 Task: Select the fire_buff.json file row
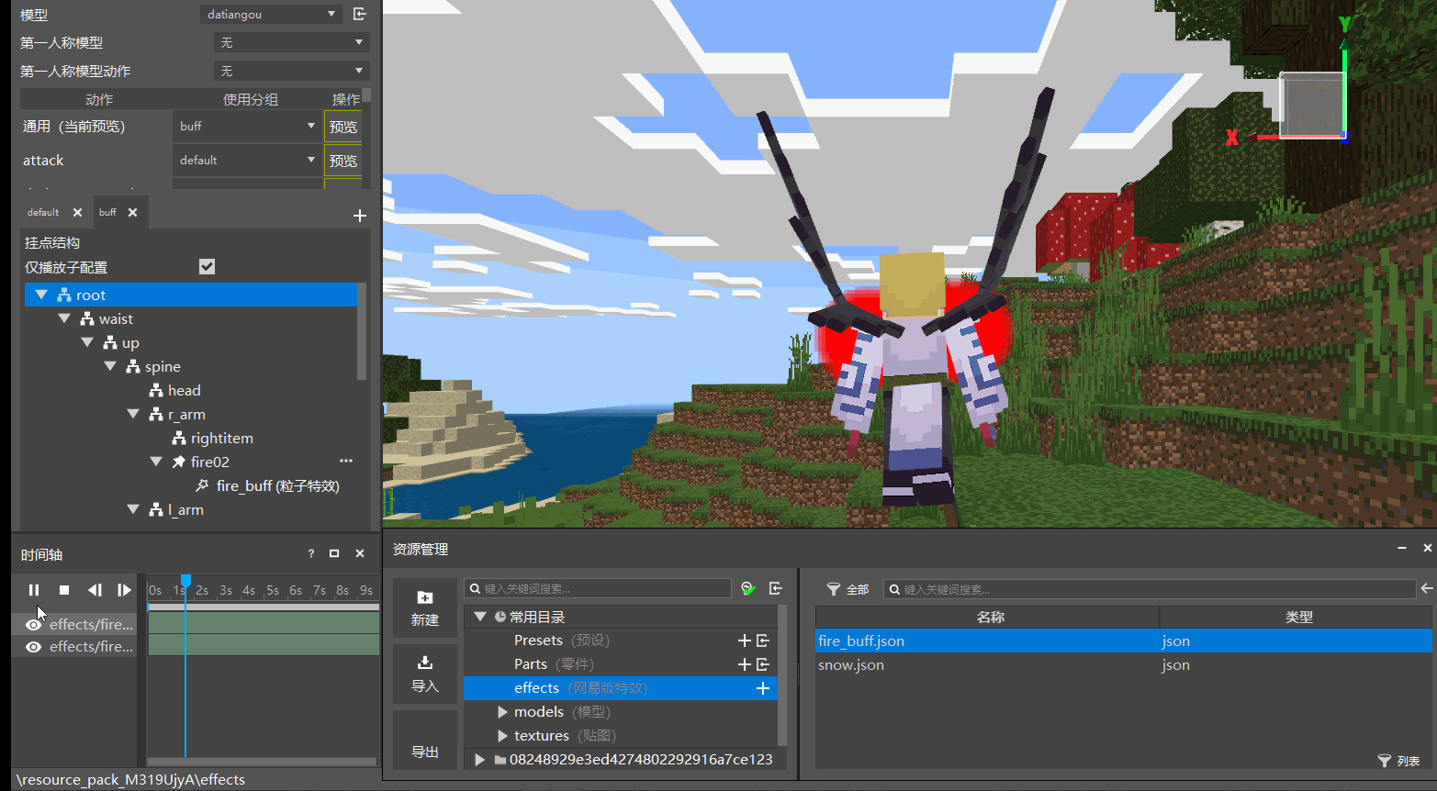tap(1124, 641)
